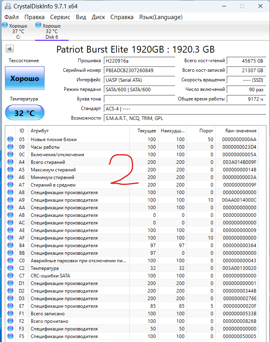The height and width of the screenshot is (342, 270).
Task: Click the Порог column header
Action: [201, 131]
